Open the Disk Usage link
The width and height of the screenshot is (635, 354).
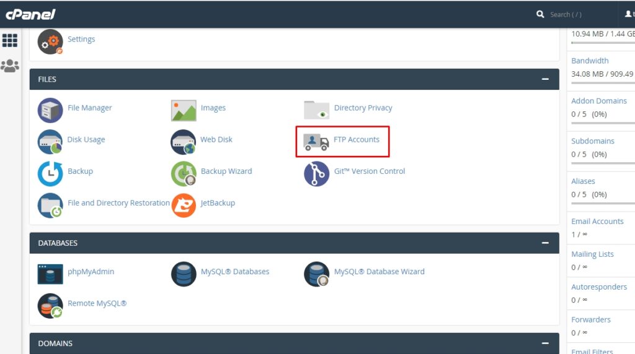coord(86,139)
